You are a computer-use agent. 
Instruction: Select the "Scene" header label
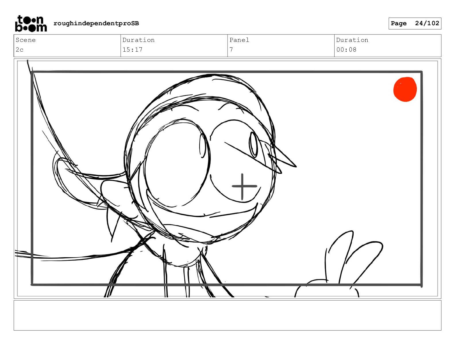26,40
